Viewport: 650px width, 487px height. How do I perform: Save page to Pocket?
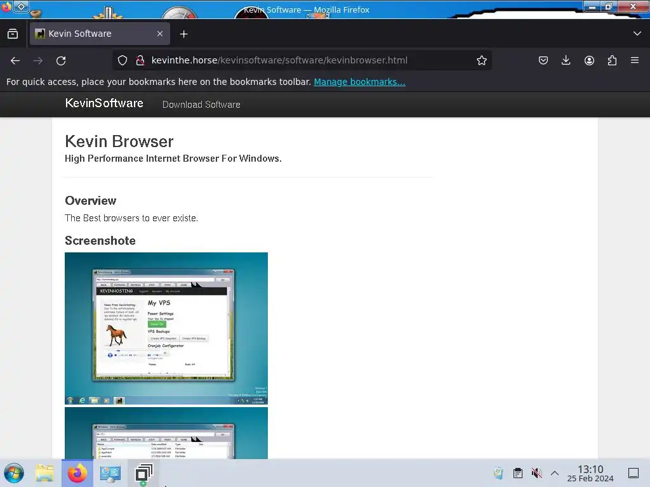pos(543,60)
